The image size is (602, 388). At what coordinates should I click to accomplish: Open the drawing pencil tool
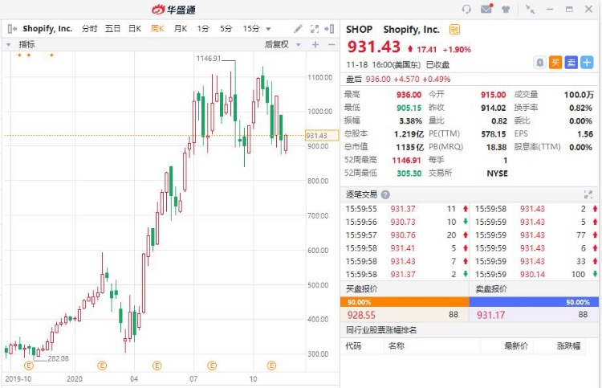(298, 29)
